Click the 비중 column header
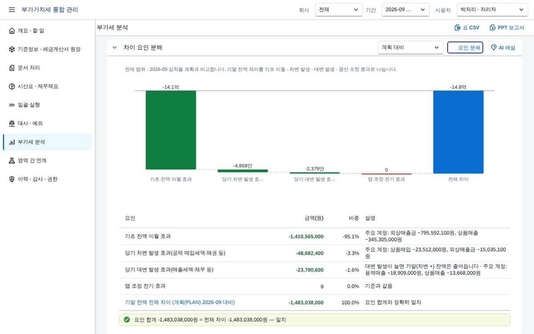 [x=354, y=218]
